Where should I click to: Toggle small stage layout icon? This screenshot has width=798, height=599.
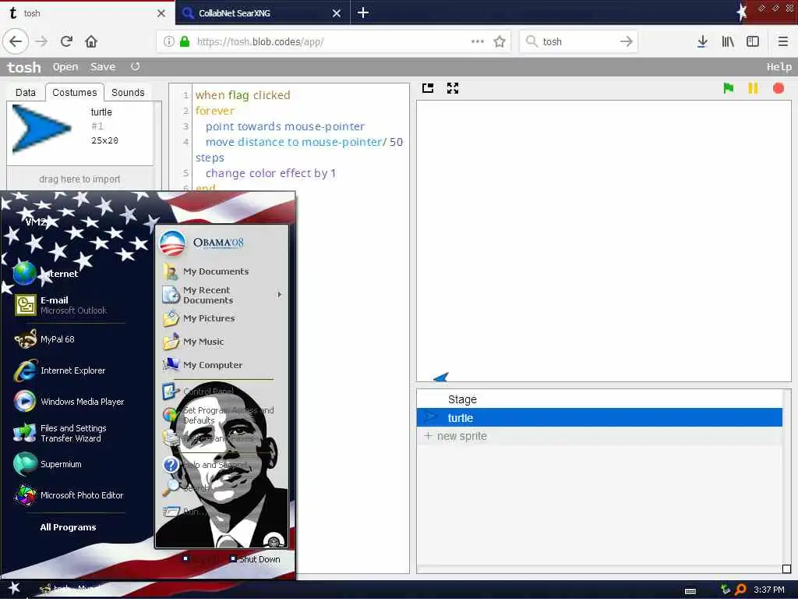(x=428, y=88)
